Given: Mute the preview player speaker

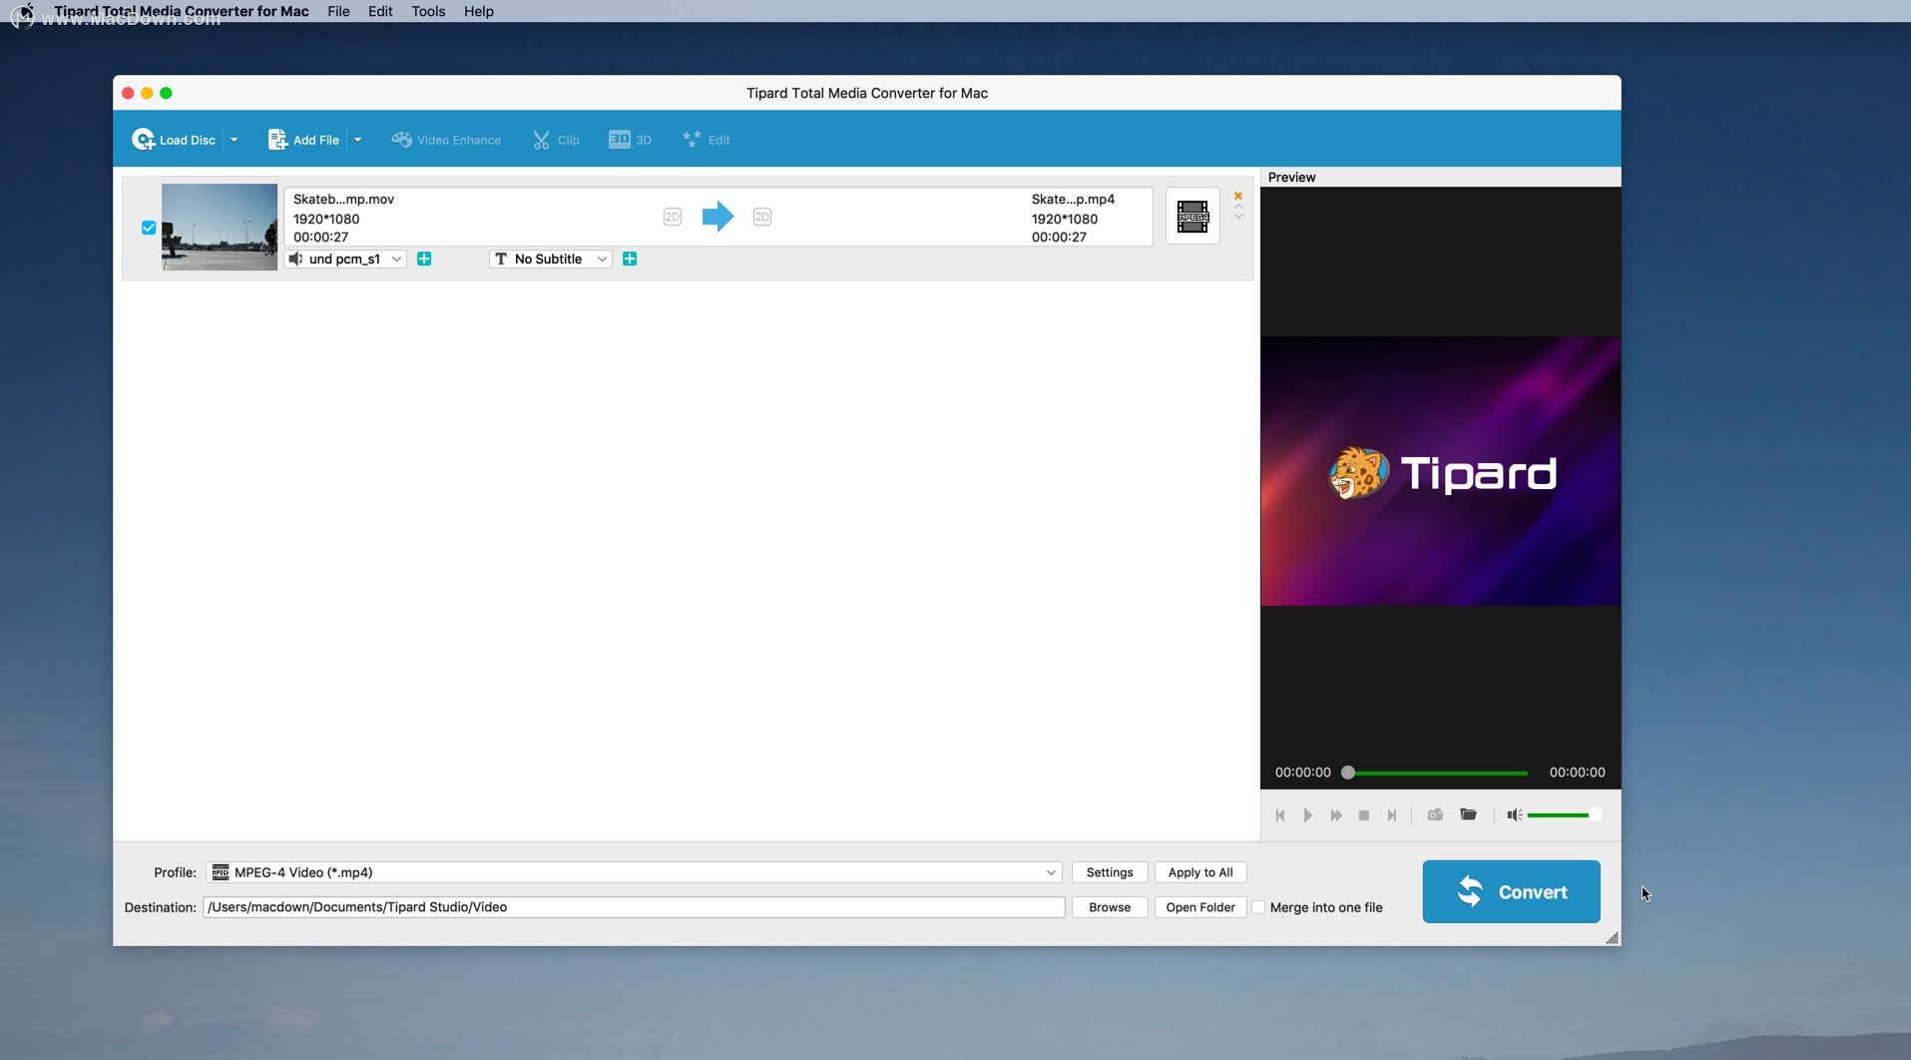Looking at the screenshot, I should [1513, 814].
